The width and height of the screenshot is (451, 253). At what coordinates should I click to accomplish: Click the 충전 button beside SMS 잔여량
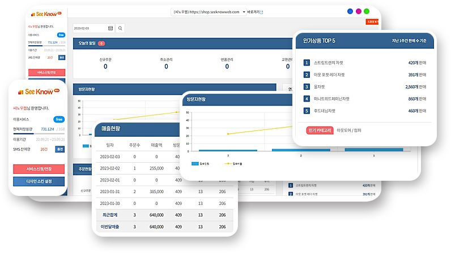click(59, 149)
